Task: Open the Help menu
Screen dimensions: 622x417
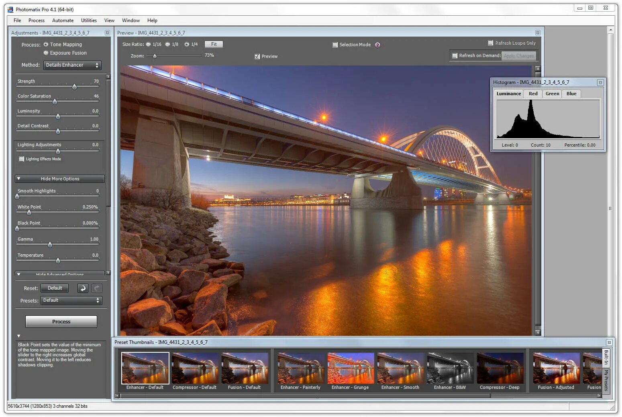Action: tap(152, 20)
